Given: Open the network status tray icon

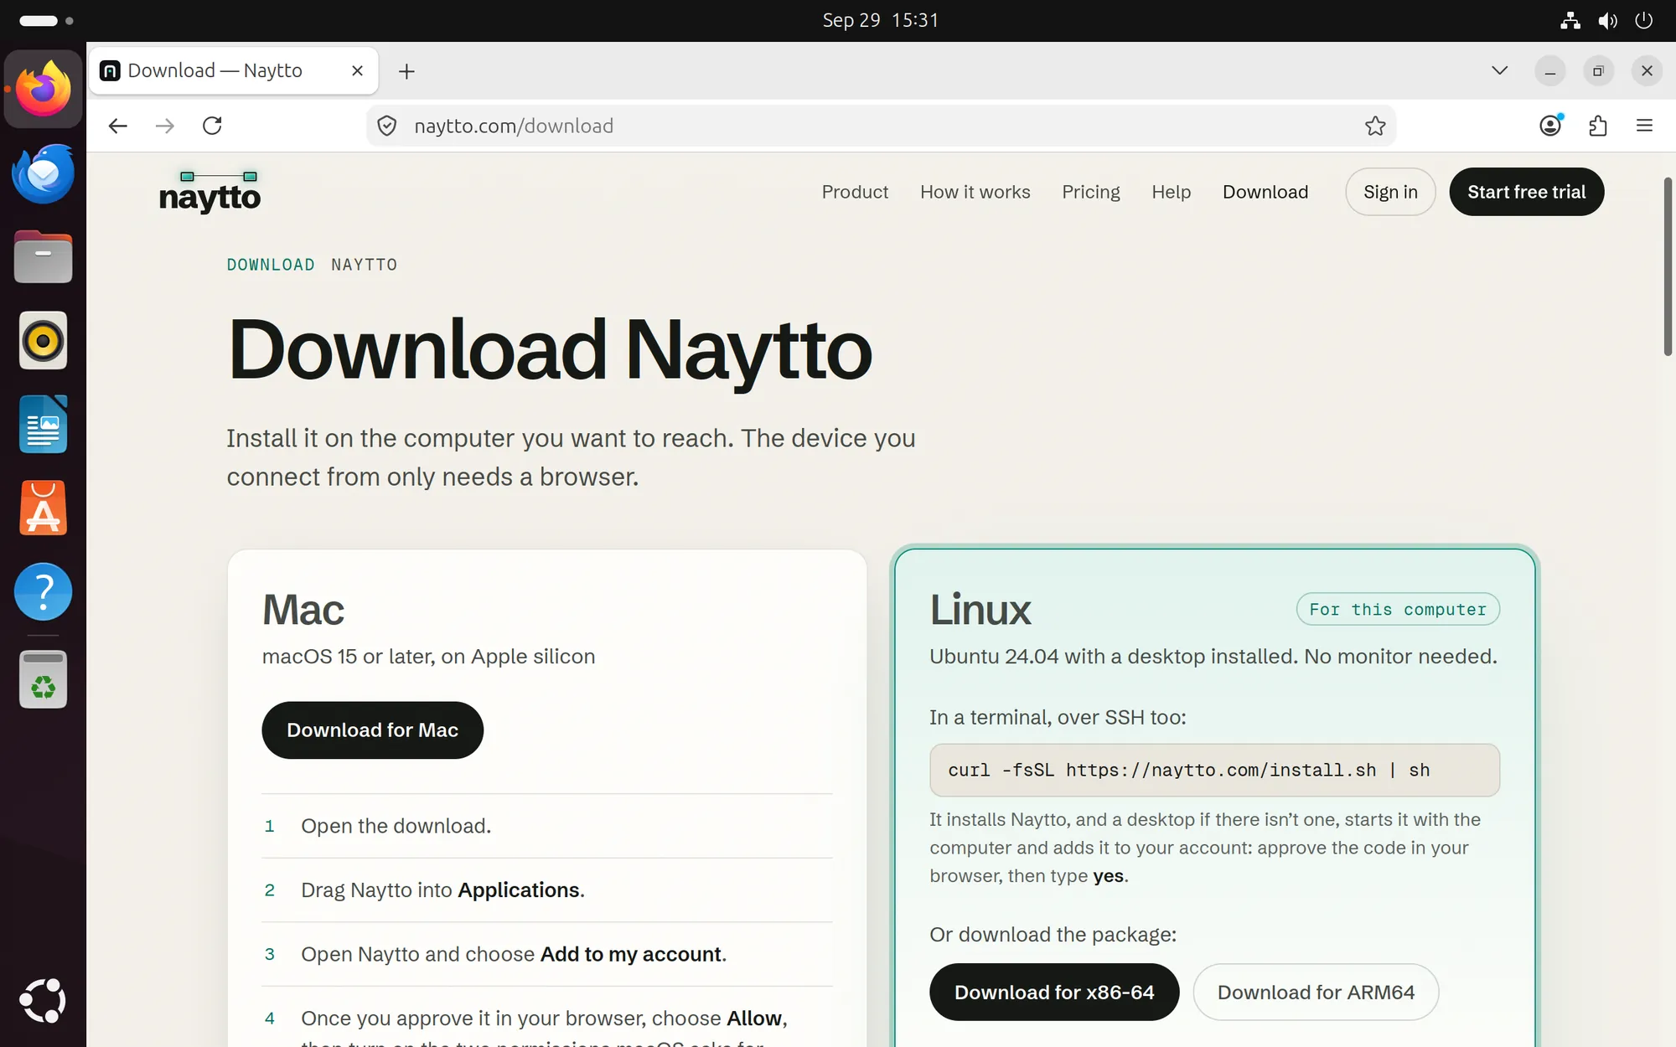Looking at the screenshot, I should [x=1570, y=20].
